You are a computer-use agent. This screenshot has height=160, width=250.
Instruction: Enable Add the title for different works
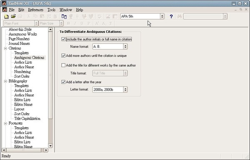63,65
